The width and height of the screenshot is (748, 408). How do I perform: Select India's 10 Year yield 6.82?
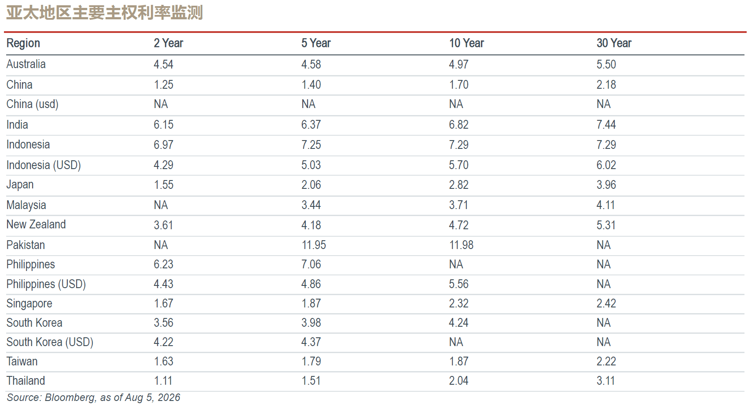pos(458,125)
